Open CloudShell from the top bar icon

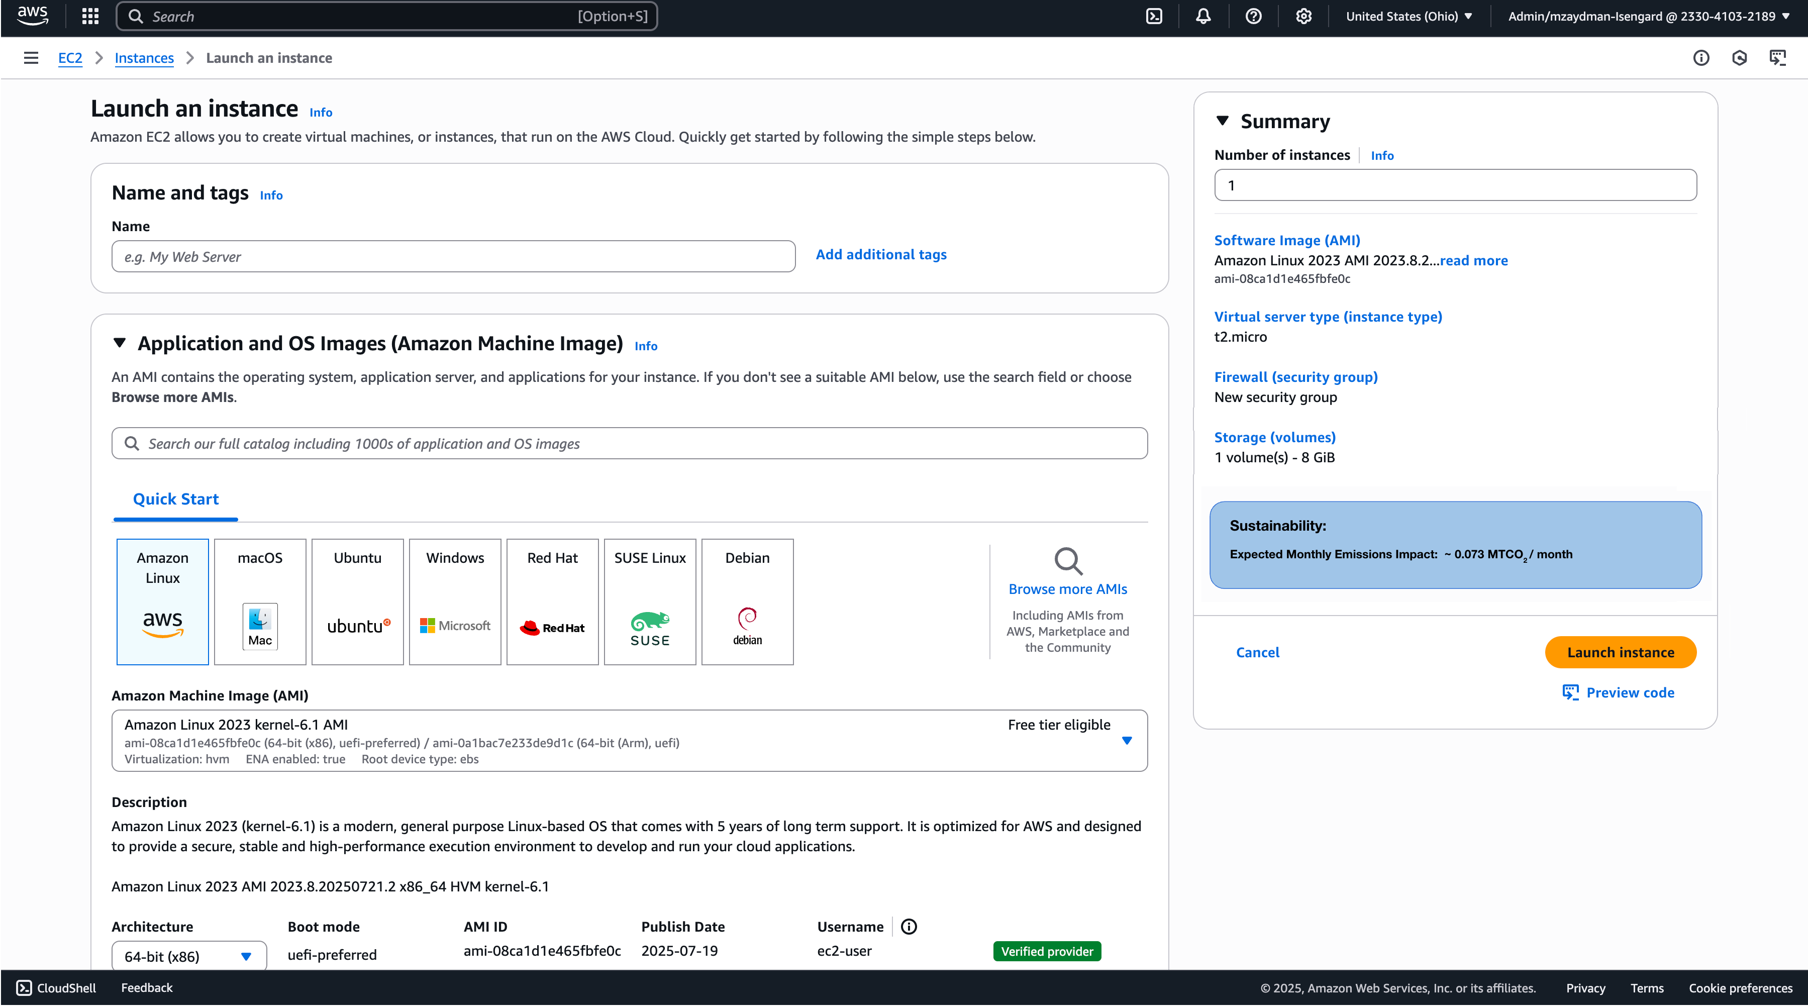click(1154, 16)
